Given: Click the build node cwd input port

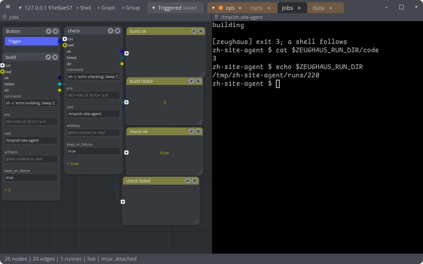Looking at the screenshot, I should point(2,71).
